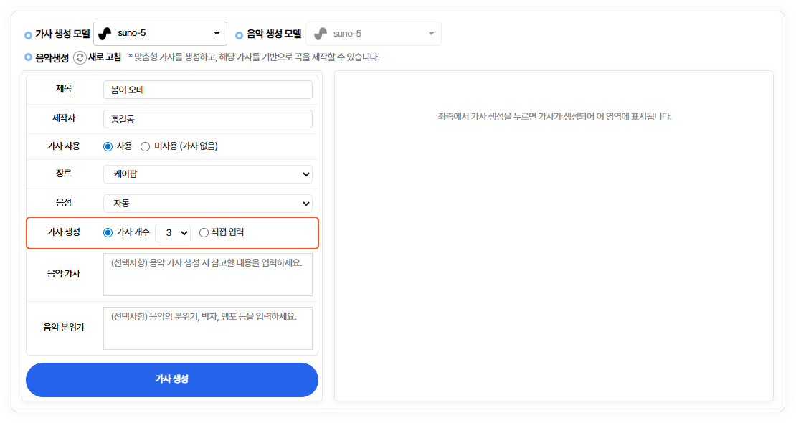
Task: Select 미사용 (가사 없음) radio option
Action: tap(146, 146)
